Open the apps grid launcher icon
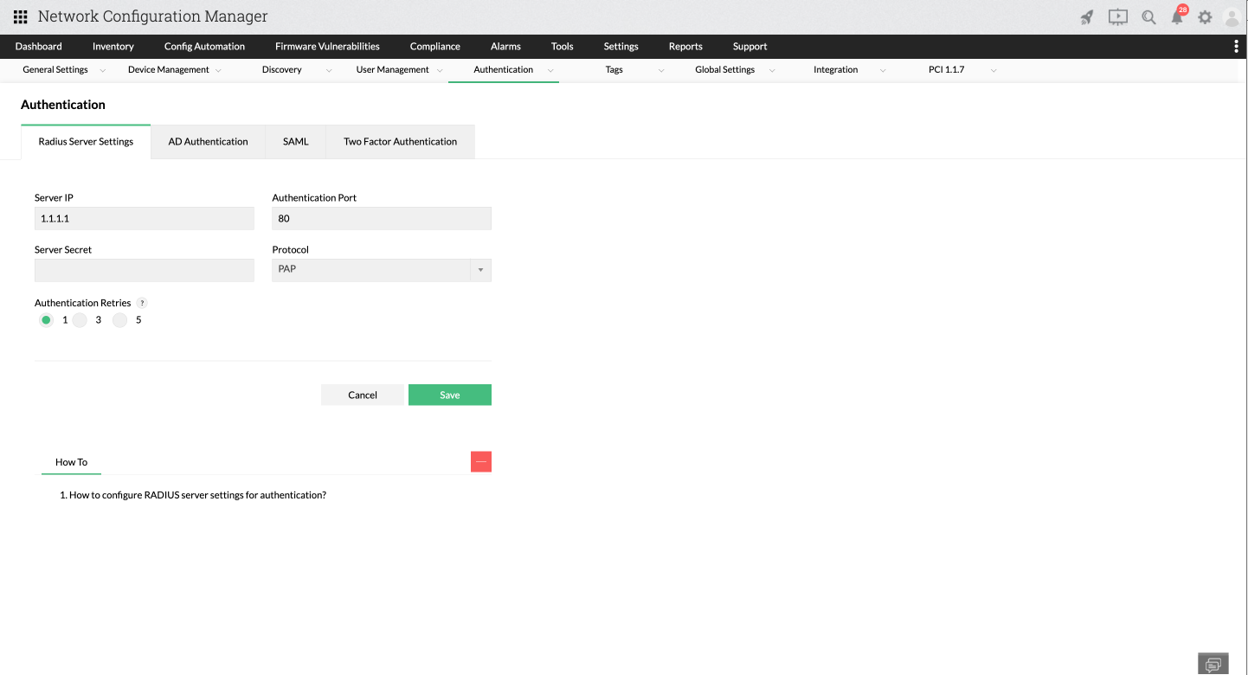 20,17
